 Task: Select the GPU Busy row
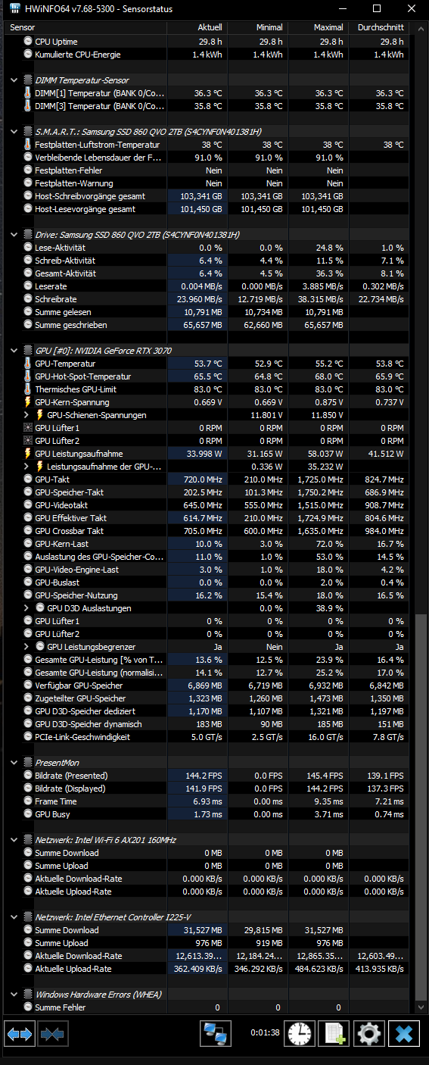point(207,814)
